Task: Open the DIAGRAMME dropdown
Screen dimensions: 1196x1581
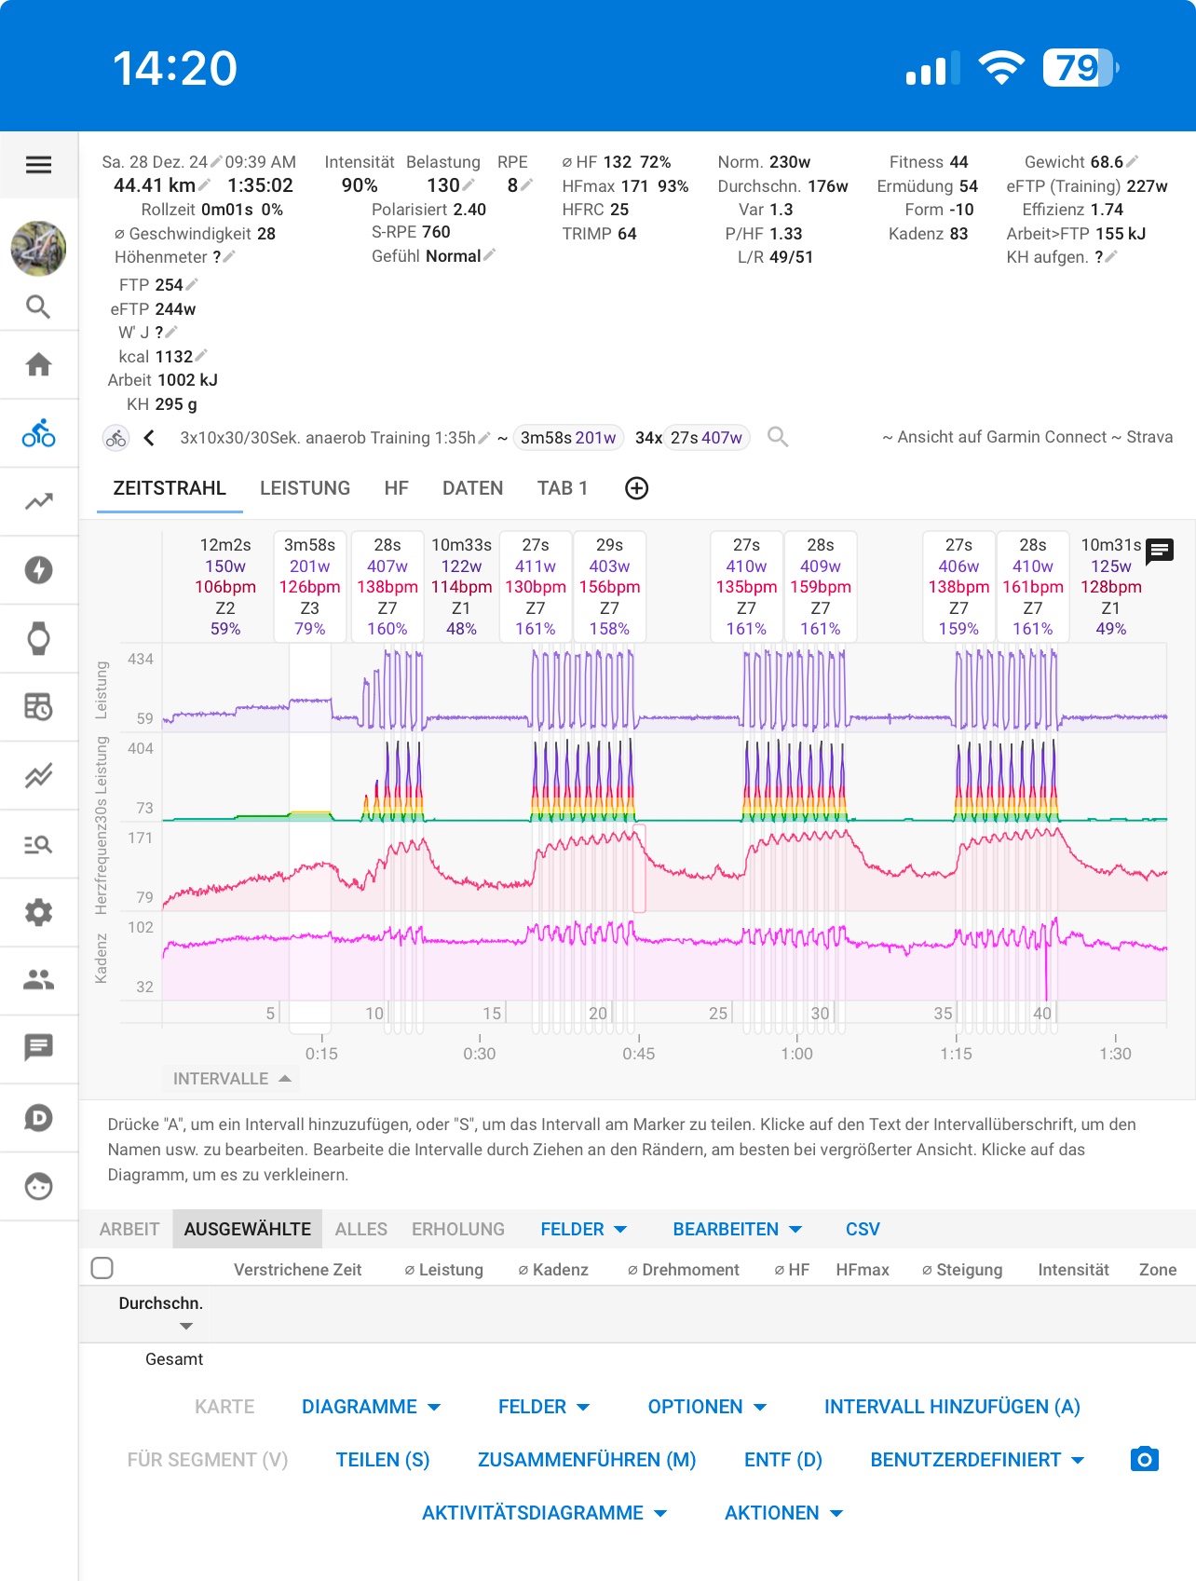Action: pos(372,1407)
